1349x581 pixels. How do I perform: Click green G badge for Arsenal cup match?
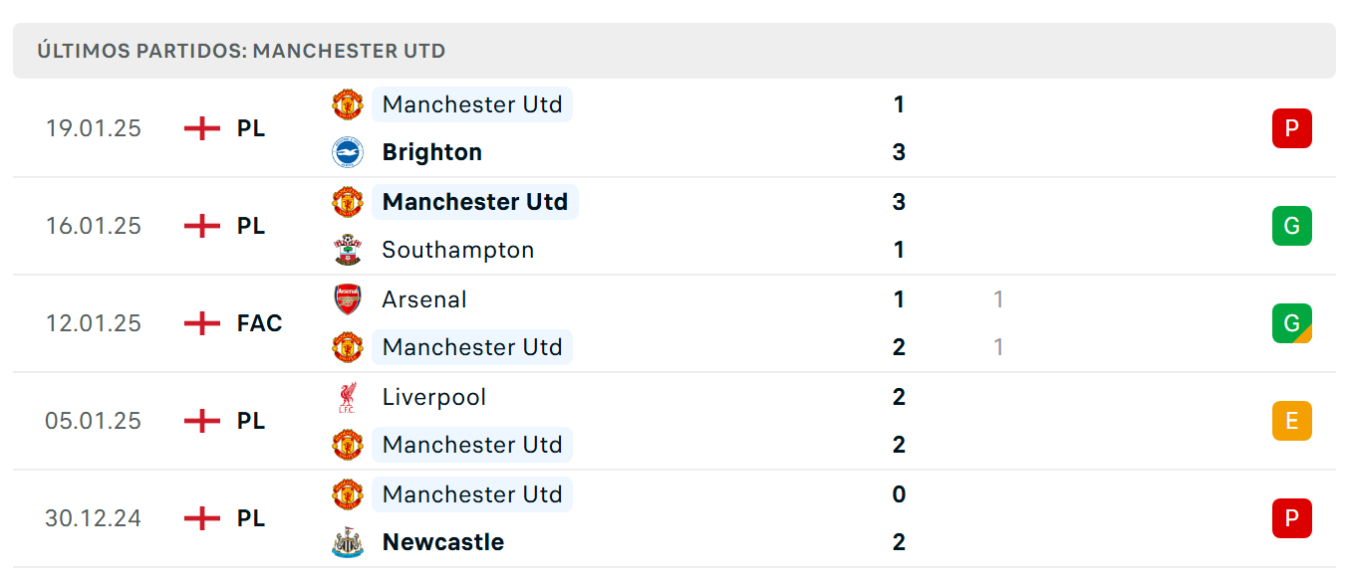click(x=1292, y=323)
